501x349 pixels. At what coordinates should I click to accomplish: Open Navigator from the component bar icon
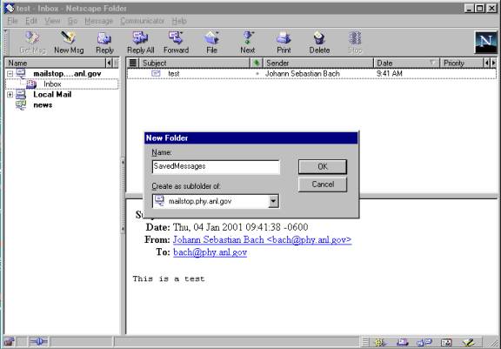[x=380, y=343]
